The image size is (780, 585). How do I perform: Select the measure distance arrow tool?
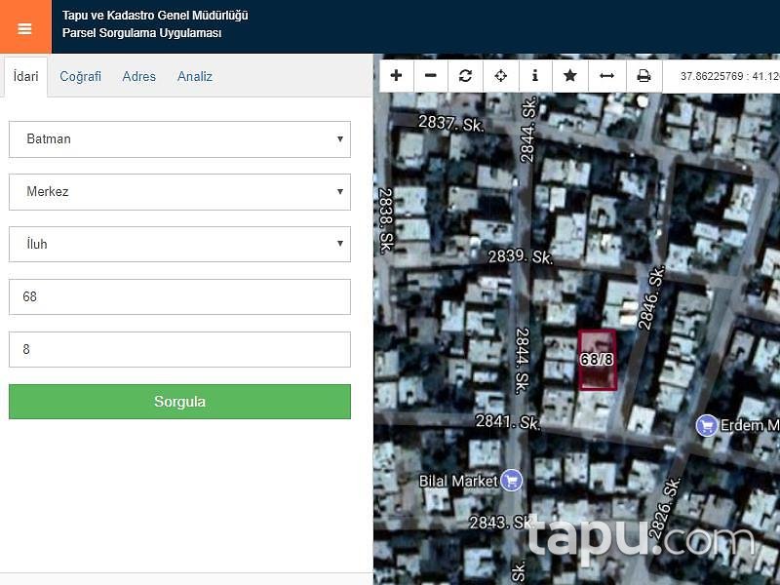click(x=606, y=76)
